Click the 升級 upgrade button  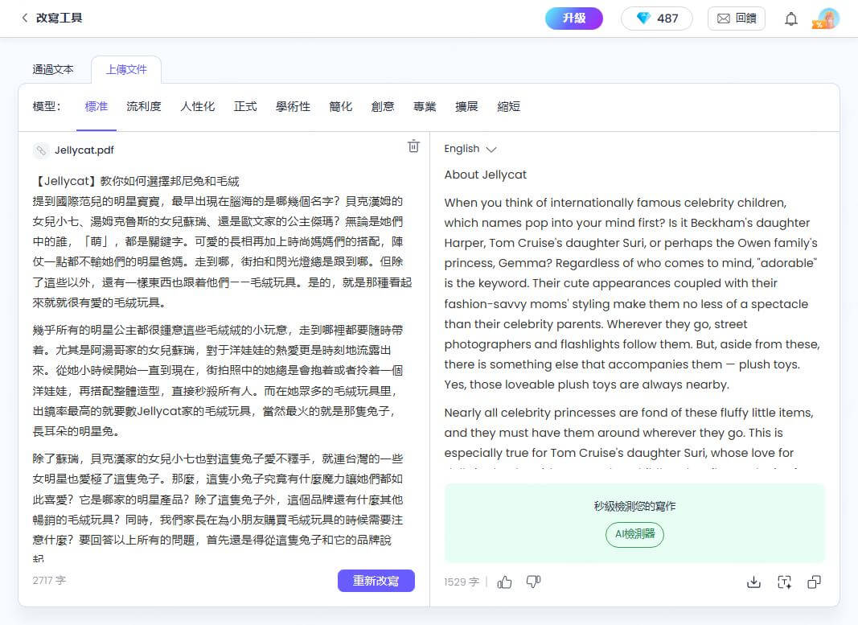pos(574,18)
